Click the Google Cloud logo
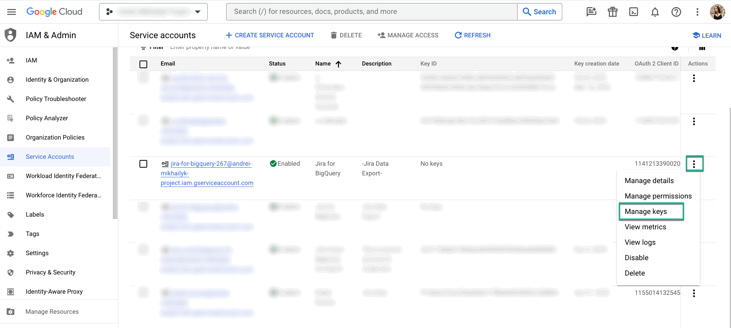 54,12
